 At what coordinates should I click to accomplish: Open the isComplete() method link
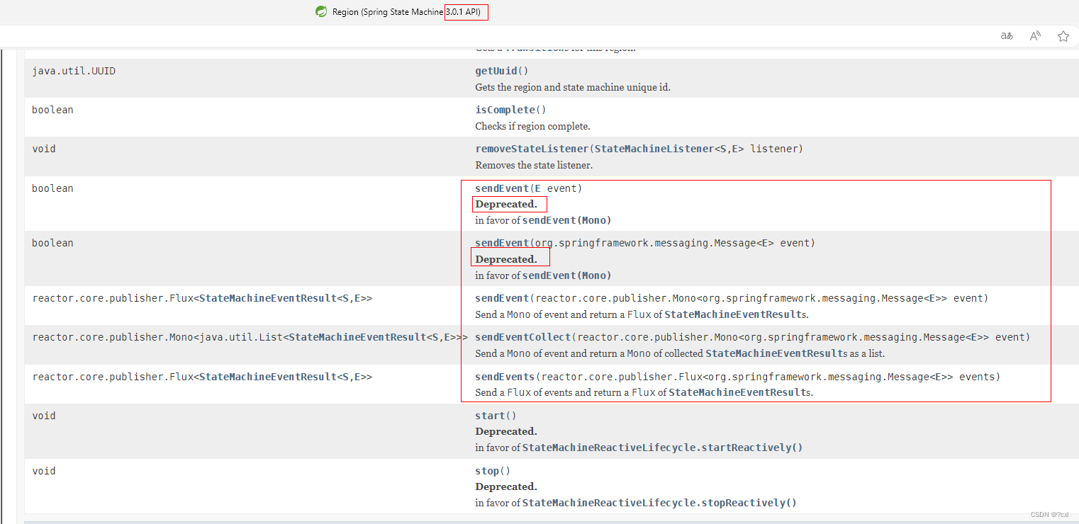click(505, 110)
